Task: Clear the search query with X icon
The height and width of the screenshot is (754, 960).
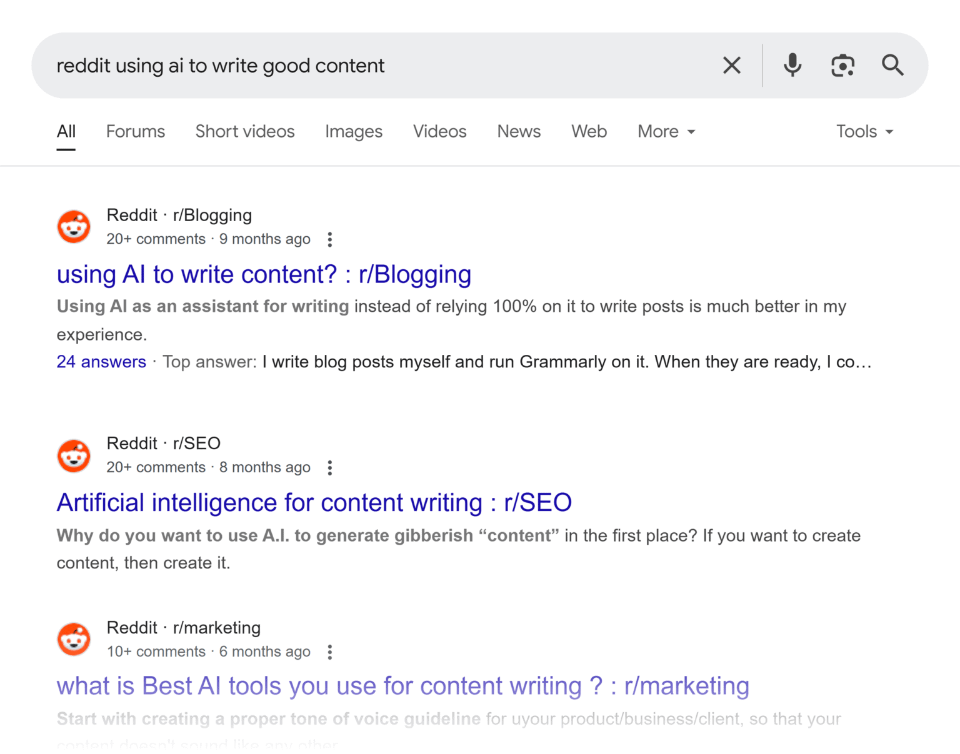Action: (731, 66)
